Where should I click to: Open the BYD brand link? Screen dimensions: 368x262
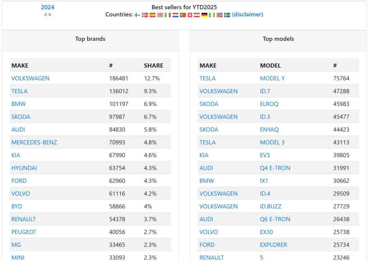pos(17,206)
